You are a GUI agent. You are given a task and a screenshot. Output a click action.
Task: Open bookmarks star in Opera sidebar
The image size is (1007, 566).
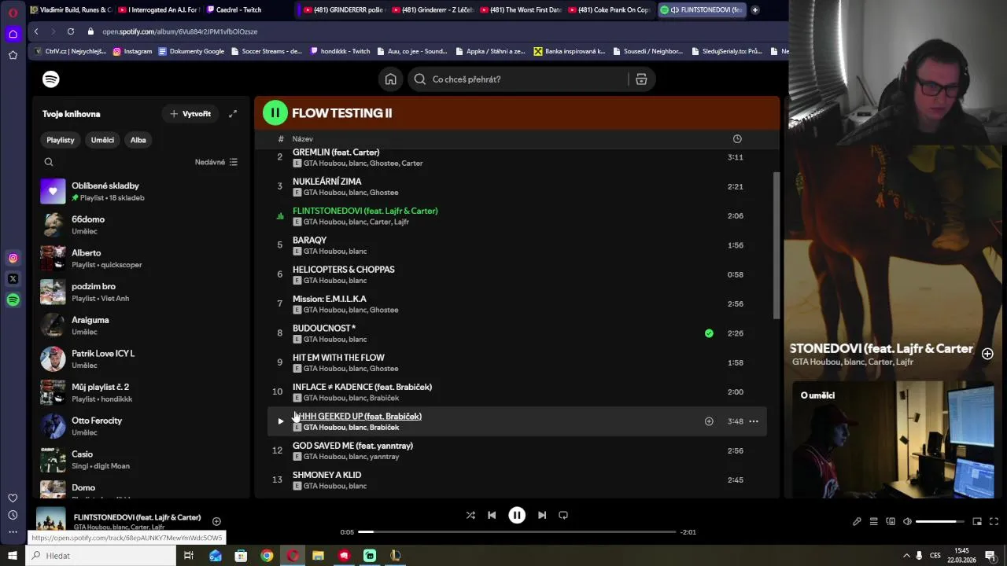pyautogui.click(x=13, y=55)
